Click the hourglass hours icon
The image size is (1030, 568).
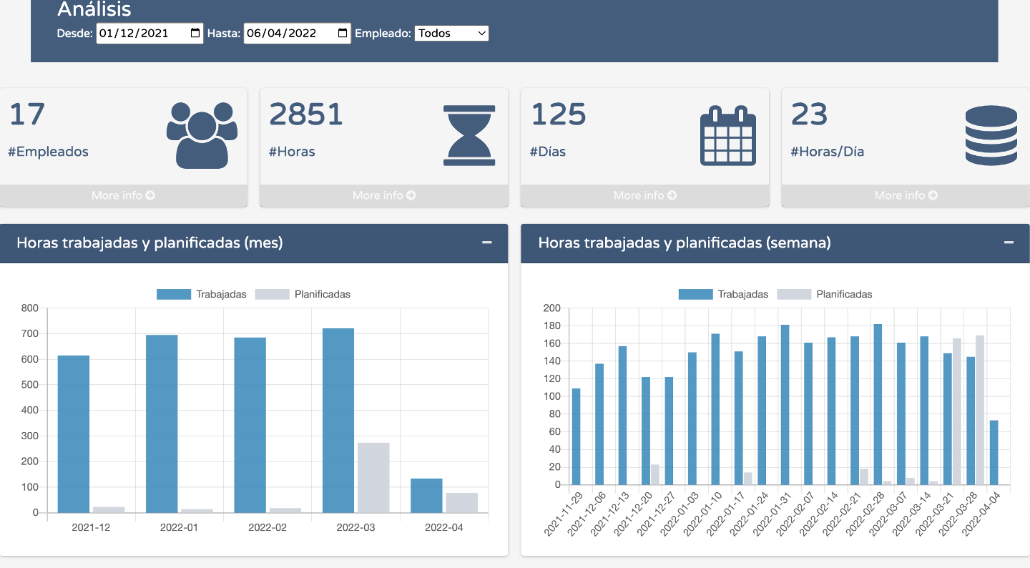click(469, 135)
